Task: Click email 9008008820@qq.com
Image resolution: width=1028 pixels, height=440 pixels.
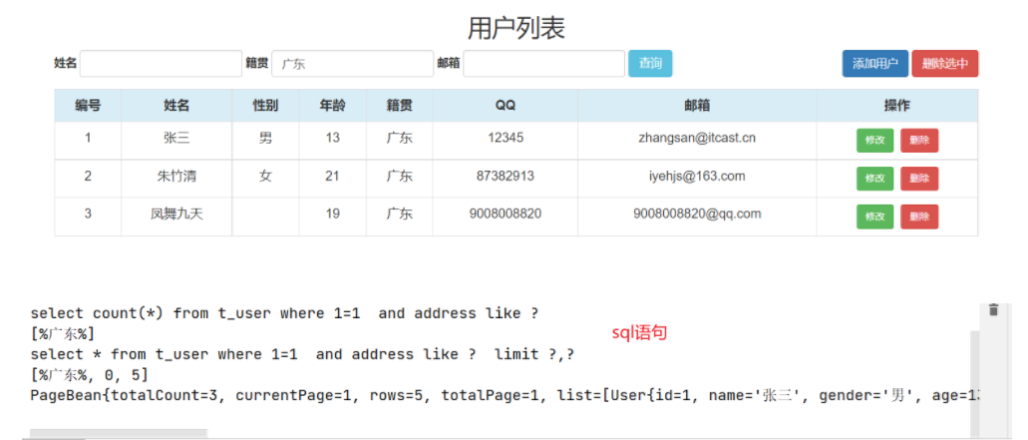Action: coord(697,214)
